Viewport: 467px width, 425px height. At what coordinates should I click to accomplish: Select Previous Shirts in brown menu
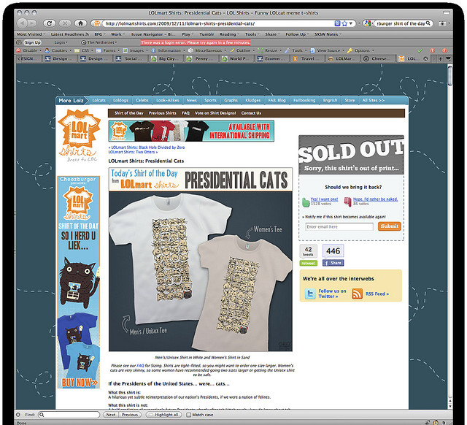click(x=162, y=113)
